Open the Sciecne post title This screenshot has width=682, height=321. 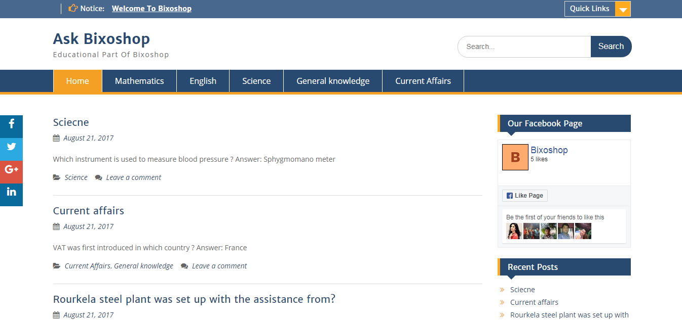71,122
